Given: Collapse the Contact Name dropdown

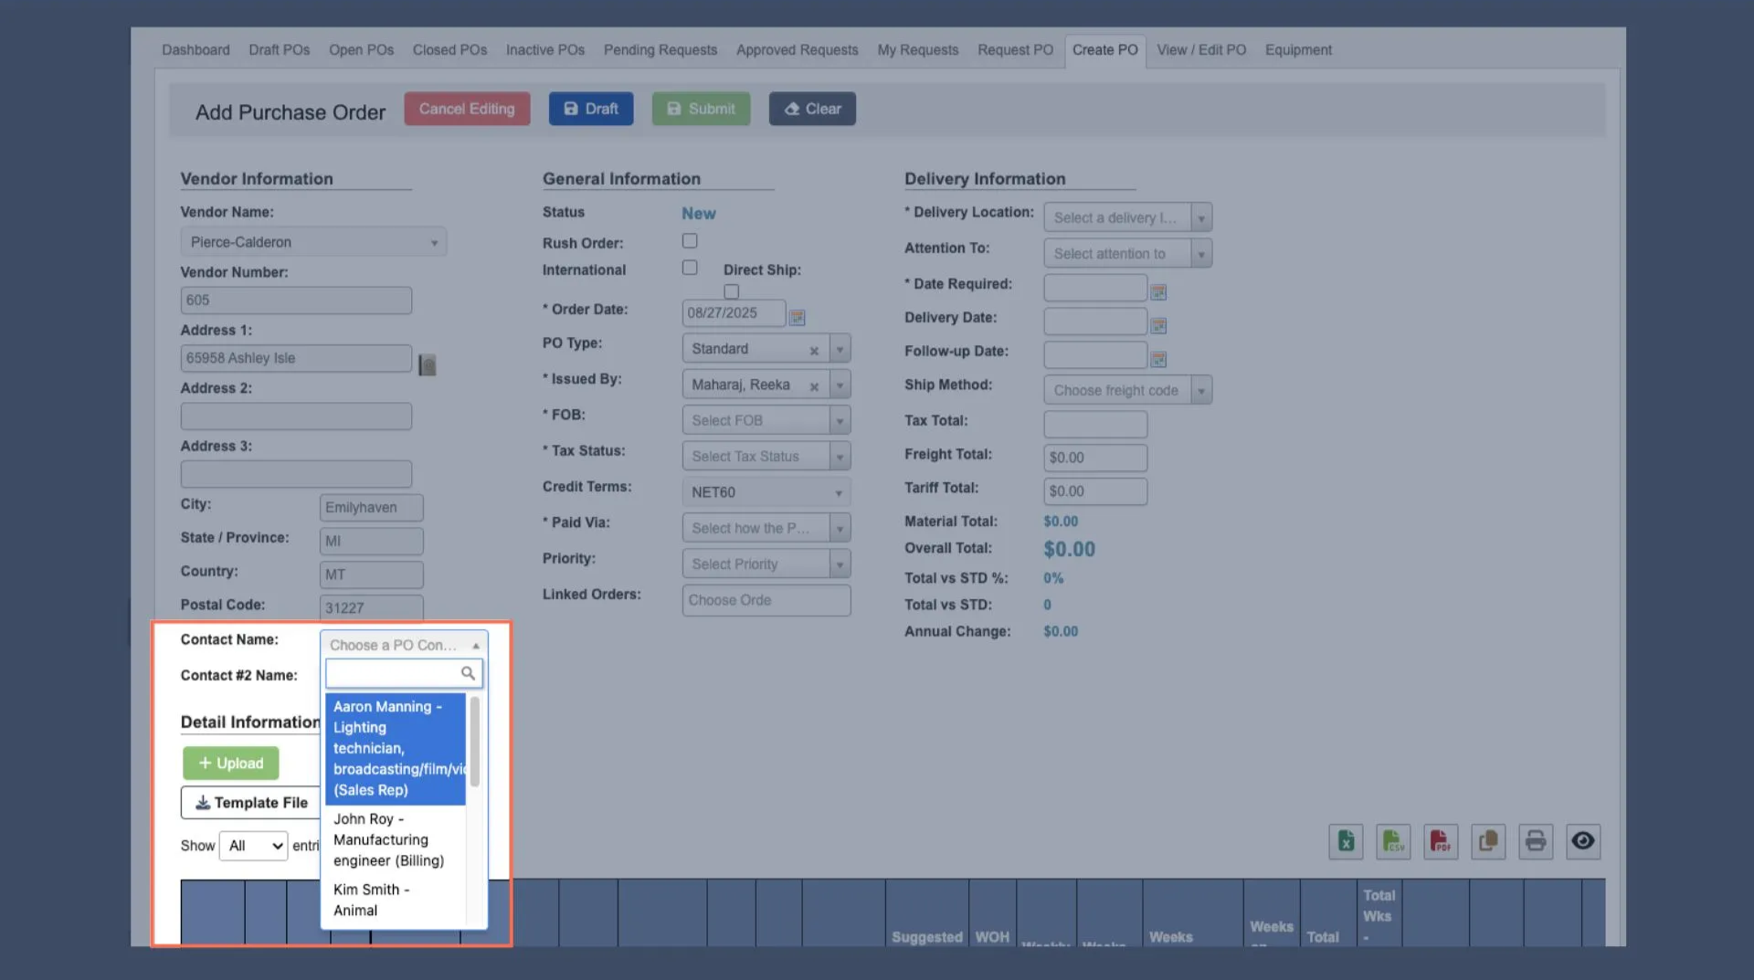Looking at the screenshot, I should 404,645.
